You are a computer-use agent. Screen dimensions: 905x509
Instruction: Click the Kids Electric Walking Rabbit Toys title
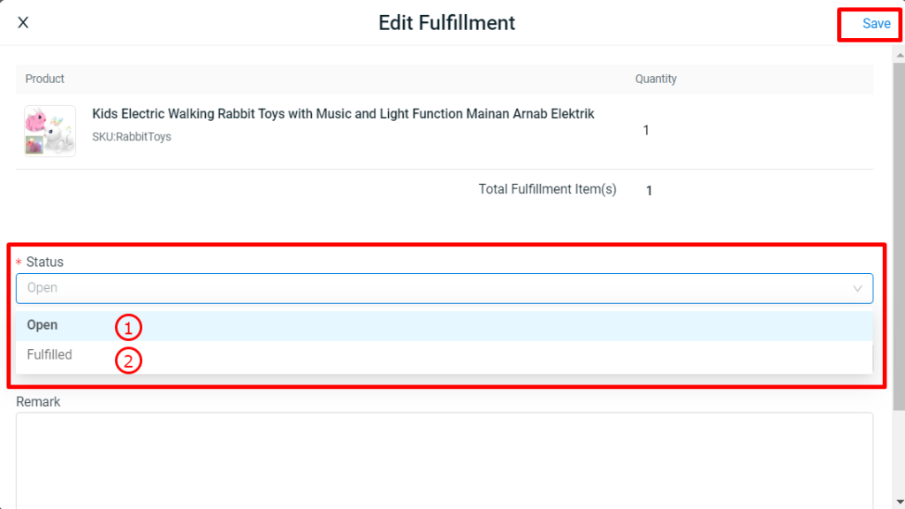343,114
